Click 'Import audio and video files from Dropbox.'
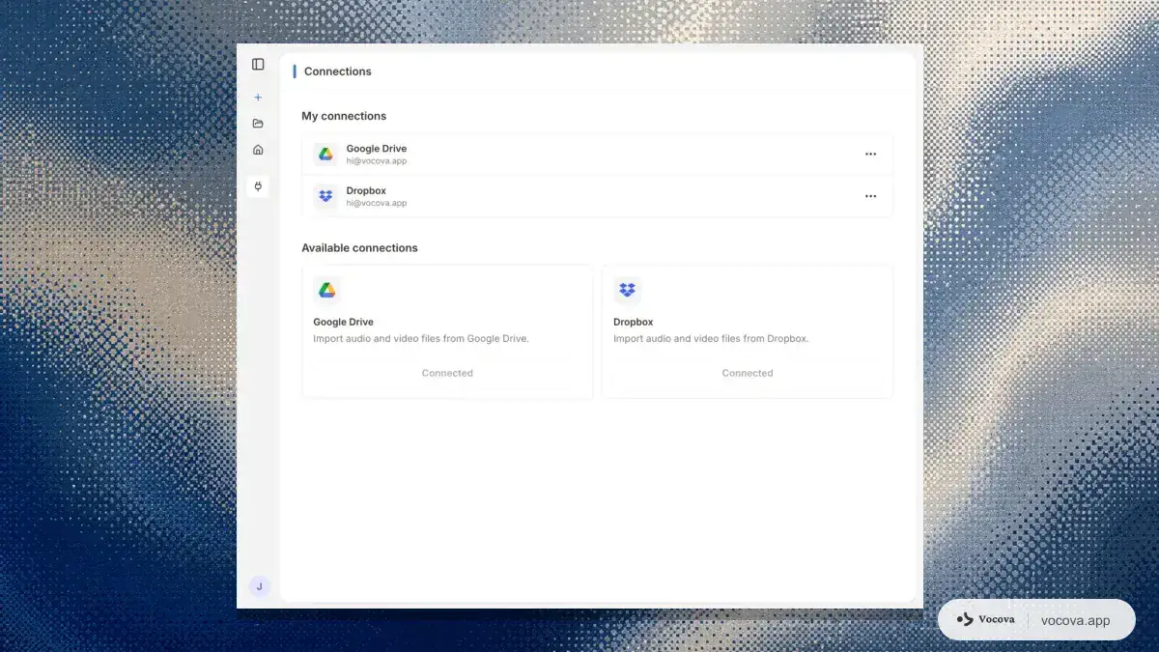This screenshot has height=652, width=1159. (711, 339)
